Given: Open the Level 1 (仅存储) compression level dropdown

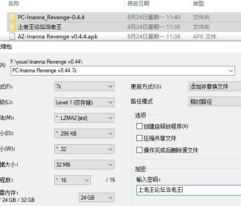Looking at the screenshot, I should pyautogui.click(x=84, y=103).
